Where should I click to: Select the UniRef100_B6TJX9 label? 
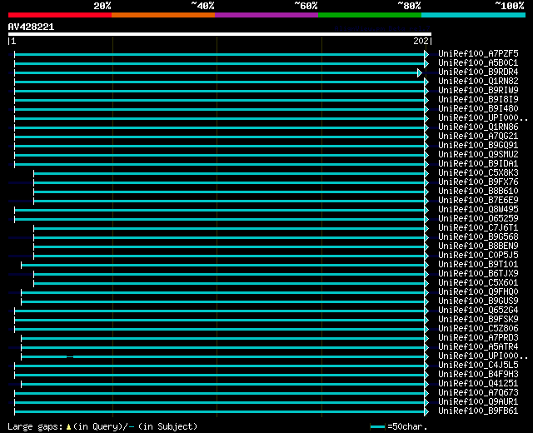point(478,274)
